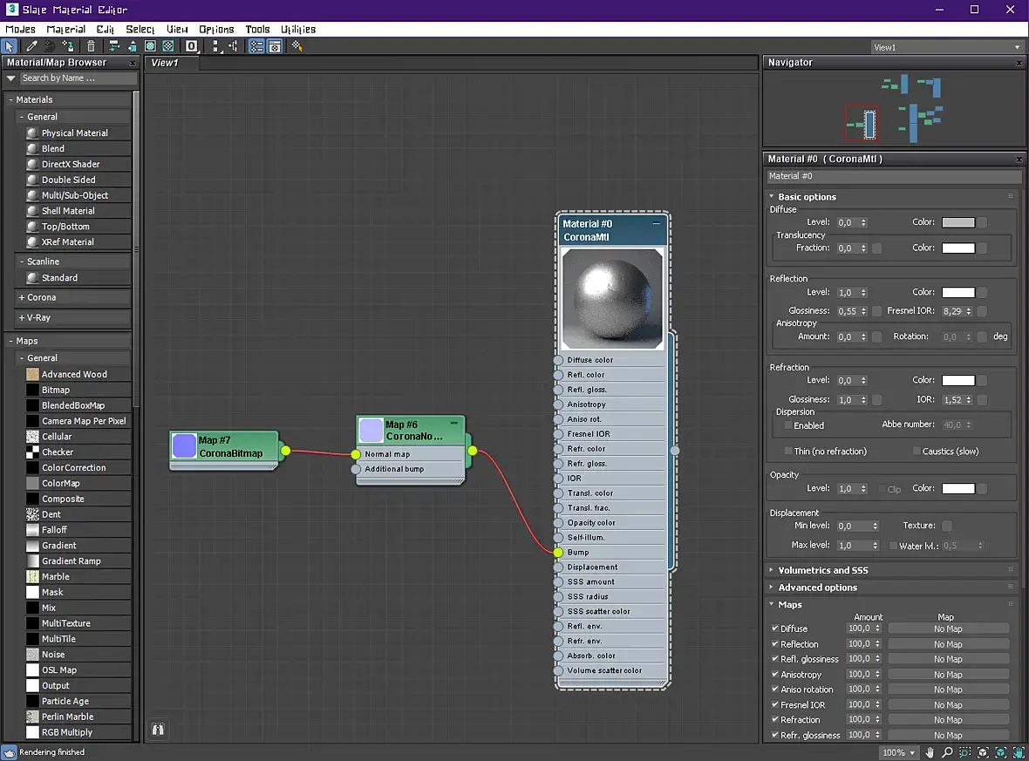Image resolution: width=1029 pixels, height=761 pixels.
Task: Click Zoom Extents Selected teal cube icon
Action: pos(1001,752)
